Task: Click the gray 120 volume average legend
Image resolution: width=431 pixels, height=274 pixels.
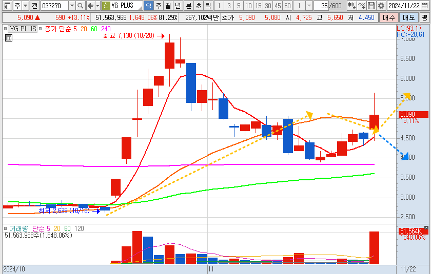Action: pyautogui.click(x=79, y=228)
